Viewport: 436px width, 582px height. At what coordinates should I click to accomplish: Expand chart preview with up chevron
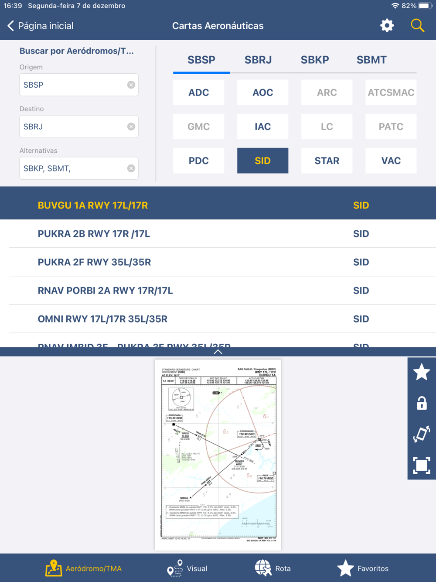[218, 352]
